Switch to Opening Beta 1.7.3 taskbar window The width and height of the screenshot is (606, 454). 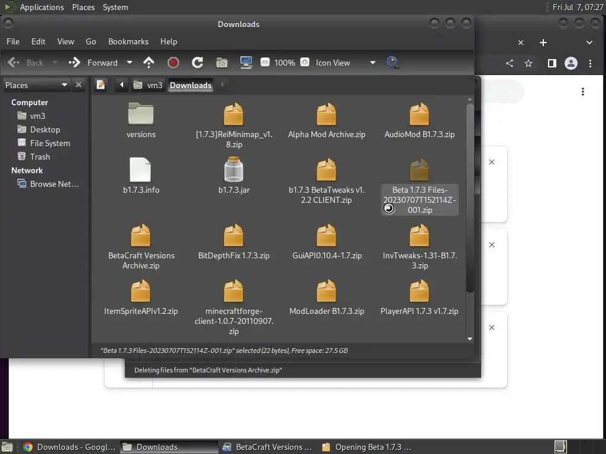pos(367,447)
